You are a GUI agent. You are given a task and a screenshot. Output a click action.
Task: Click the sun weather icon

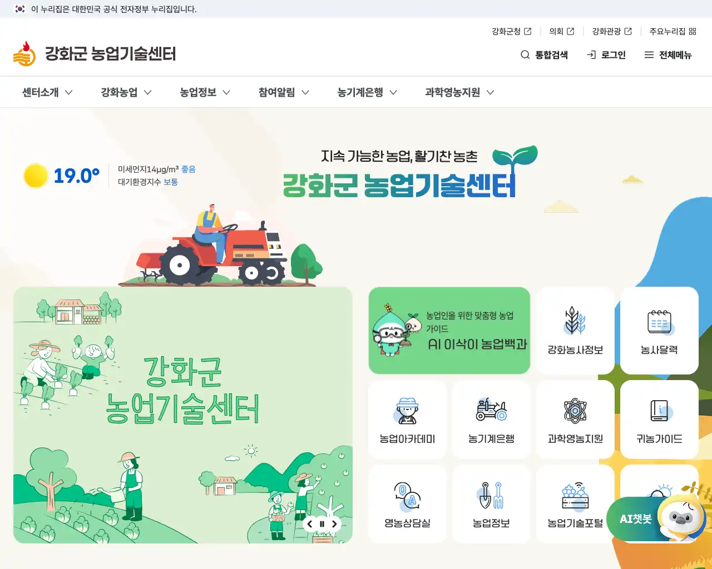pyautogui.click(x=36, y=176)
